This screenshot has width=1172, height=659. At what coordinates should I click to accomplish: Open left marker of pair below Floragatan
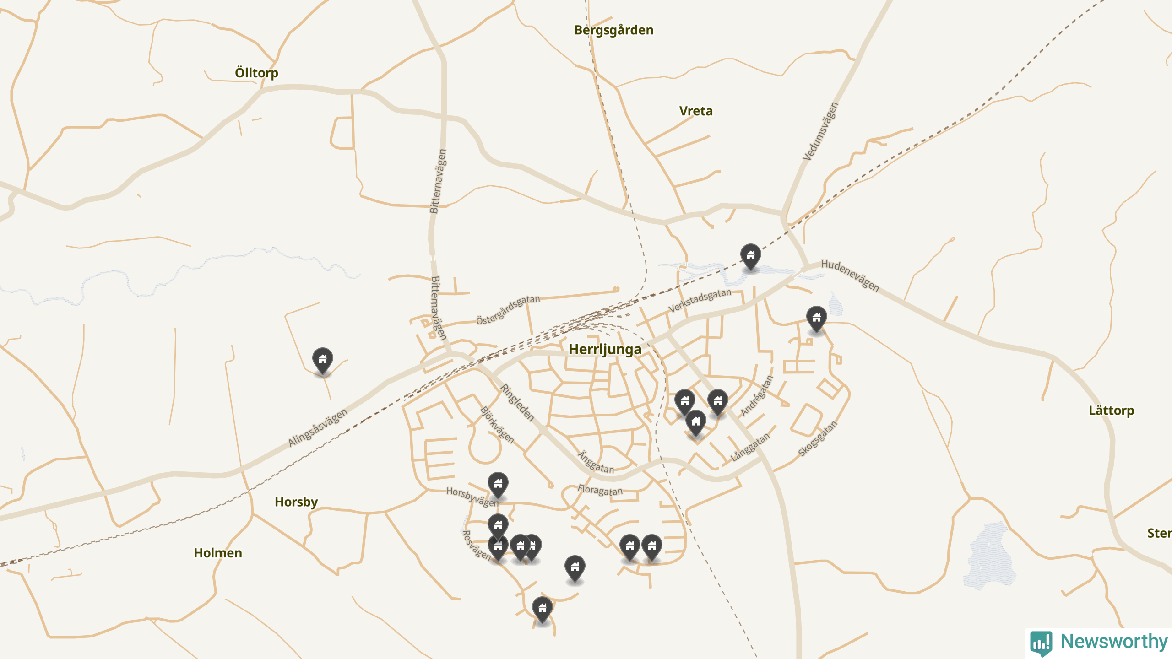(629, 546)
